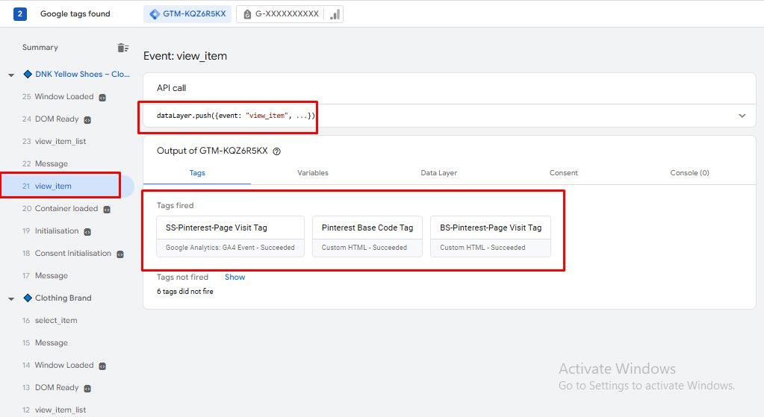Image resolution: width=764 pixels, height=417 pixels.
Task: Click the badge icon next to Container loaded
Action: [x=107, y=209]
